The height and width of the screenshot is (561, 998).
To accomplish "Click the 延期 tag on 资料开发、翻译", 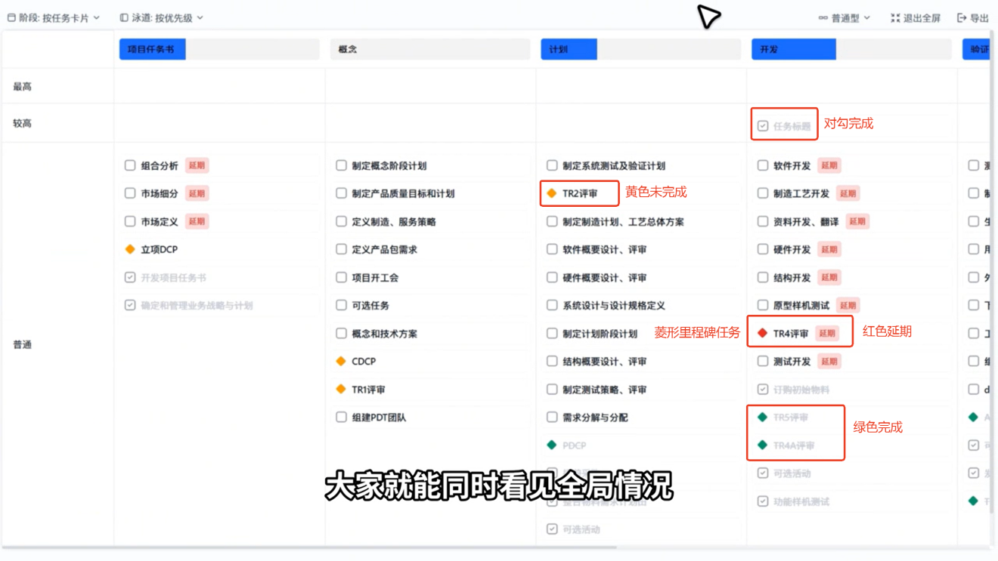I will coord(857,221).
